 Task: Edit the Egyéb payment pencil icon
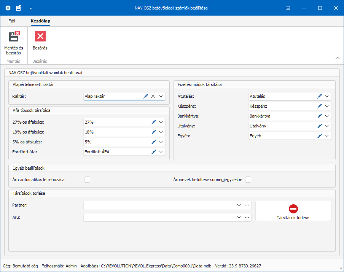pos(320,136)
